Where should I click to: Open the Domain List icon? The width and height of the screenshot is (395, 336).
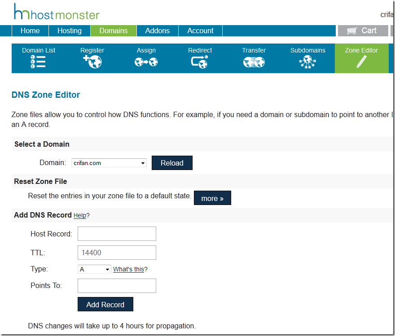pyautogui.click(x=38, y=62)
